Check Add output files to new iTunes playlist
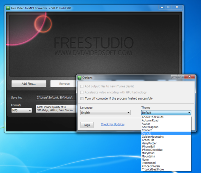Image resolution: width=201 pixels, height=173 pixels. click(x=82, y=86)
